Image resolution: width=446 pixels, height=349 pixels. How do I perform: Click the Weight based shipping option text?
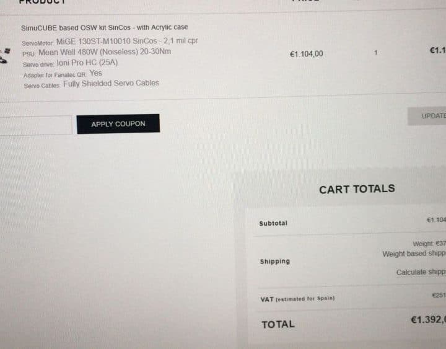pos(414,254)
